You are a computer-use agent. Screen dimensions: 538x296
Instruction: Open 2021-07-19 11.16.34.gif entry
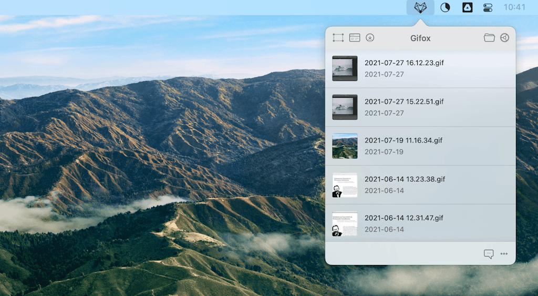403,140
